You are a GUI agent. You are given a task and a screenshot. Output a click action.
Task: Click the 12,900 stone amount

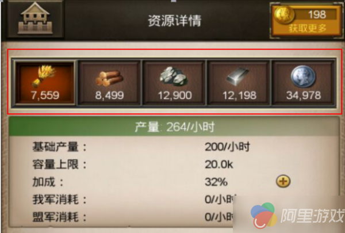(175, 96)
